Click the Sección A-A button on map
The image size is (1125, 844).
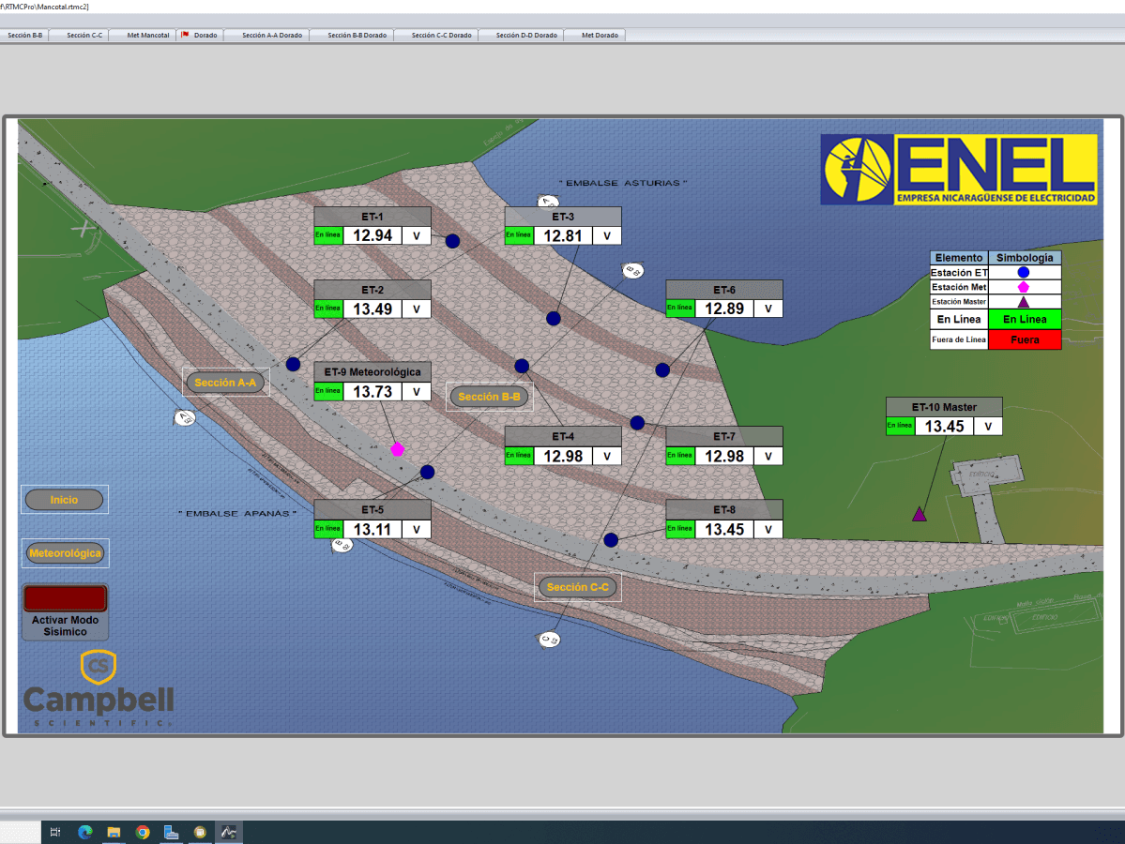point(225,383)
